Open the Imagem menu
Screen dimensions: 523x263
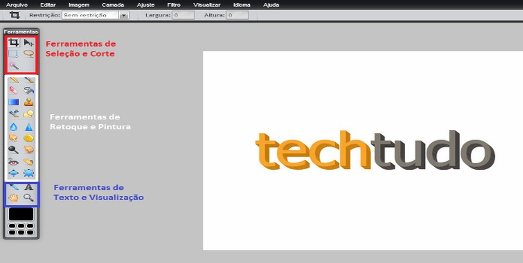coord(79,5)
